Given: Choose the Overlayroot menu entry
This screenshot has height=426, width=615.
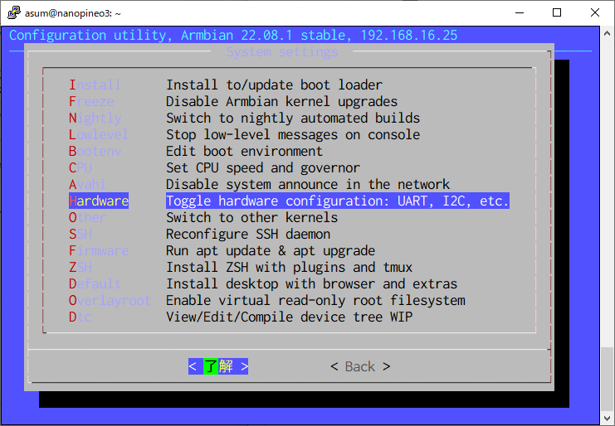Looking at the screenshot, I should point(110,300).
